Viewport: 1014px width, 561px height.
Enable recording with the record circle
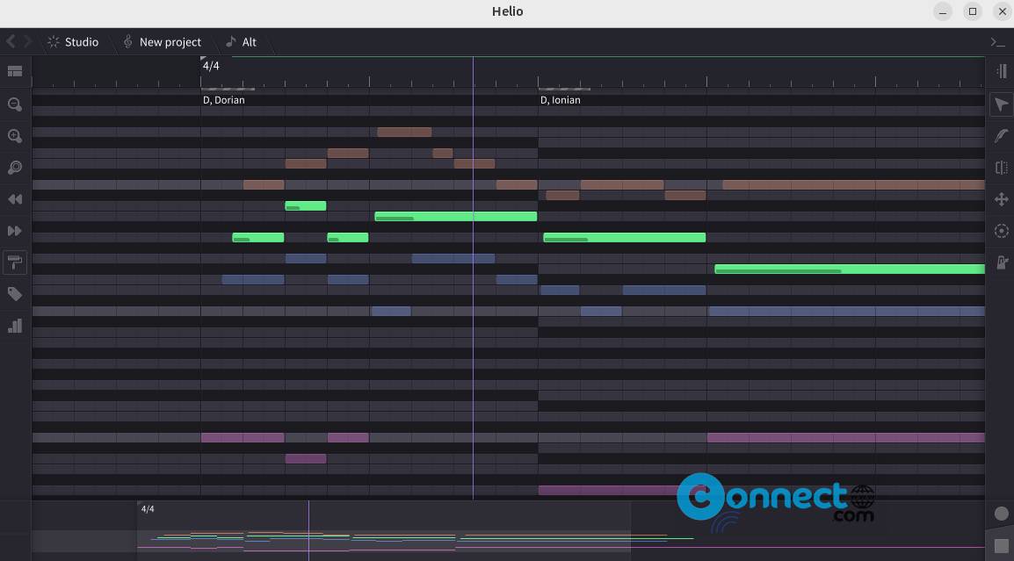(1002, 514)
